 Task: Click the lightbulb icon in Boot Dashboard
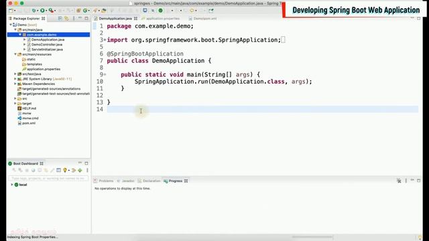tap(65, 170)
